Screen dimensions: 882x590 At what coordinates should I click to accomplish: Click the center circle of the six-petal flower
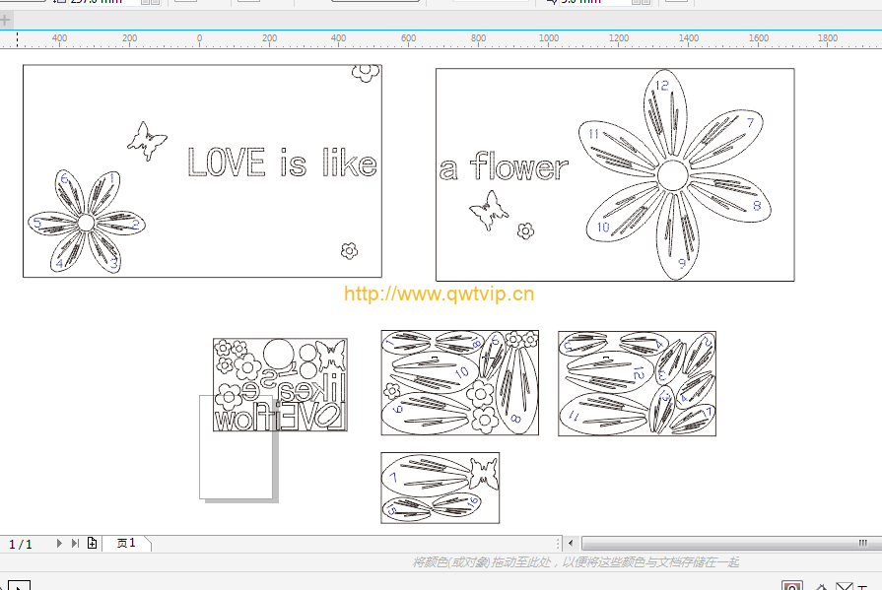(86, 223)
